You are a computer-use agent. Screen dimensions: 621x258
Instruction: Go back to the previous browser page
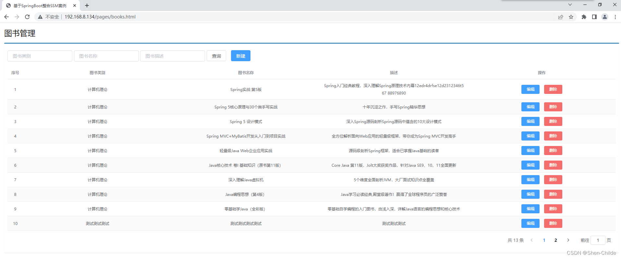click(6, 17)
